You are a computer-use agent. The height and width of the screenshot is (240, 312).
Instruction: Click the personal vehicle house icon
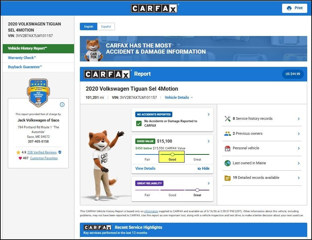click(227, 148)
